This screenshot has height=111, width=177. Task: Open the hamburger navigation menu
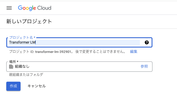[x=9, y=8]
